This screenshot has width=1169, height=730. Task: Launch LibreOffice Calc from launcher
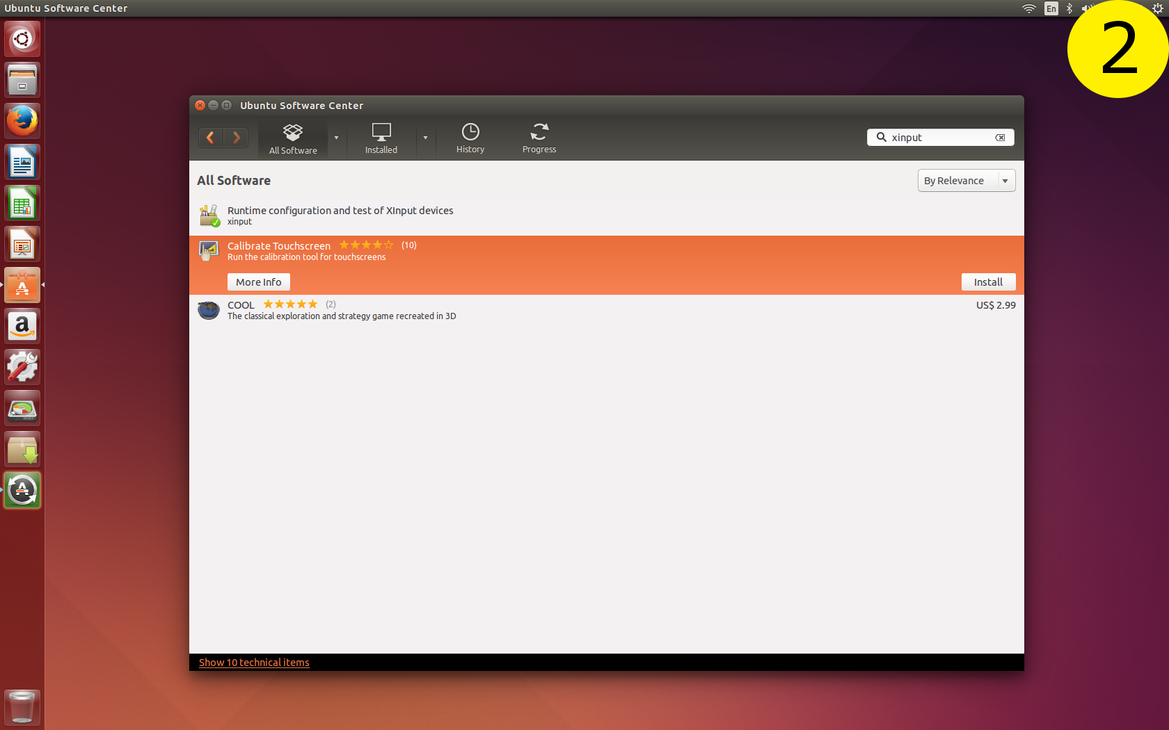pyautogui.click(x=22, y=203)
